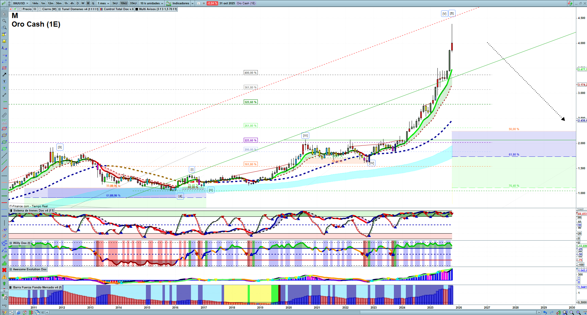The image size is (587, 315).
Task: Toggle the 35kU view button
Action: tap(133, 3)
